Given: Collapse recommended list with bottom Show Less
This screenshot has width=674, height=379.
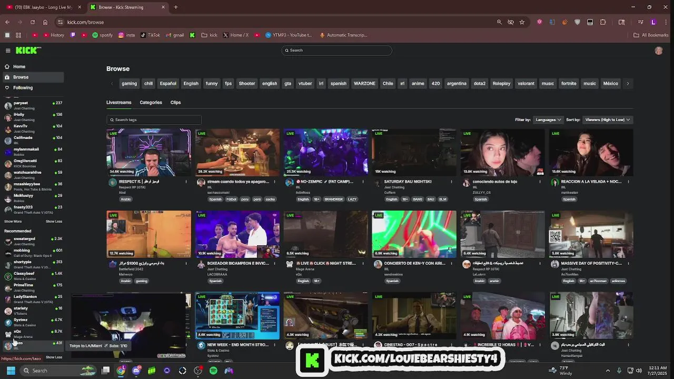Looking at the screenshot, I should click(x=54, y=357).
